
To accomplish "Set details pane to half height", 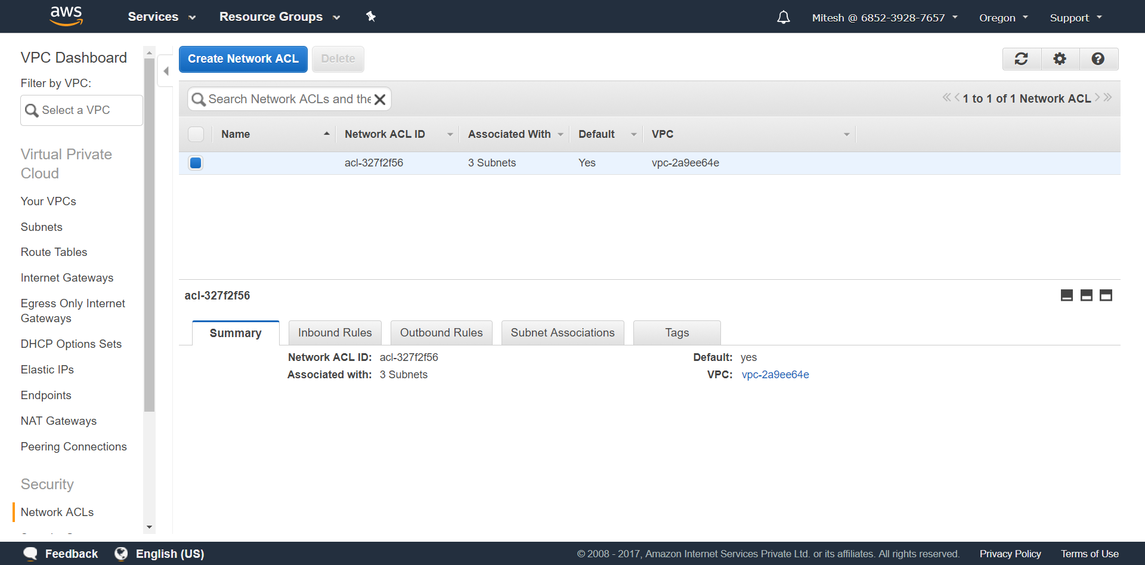I will coord(1087,295).
